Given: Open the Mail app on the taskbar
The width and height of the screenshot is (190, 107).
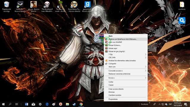Looking at the screenshot, I should 33,104.
